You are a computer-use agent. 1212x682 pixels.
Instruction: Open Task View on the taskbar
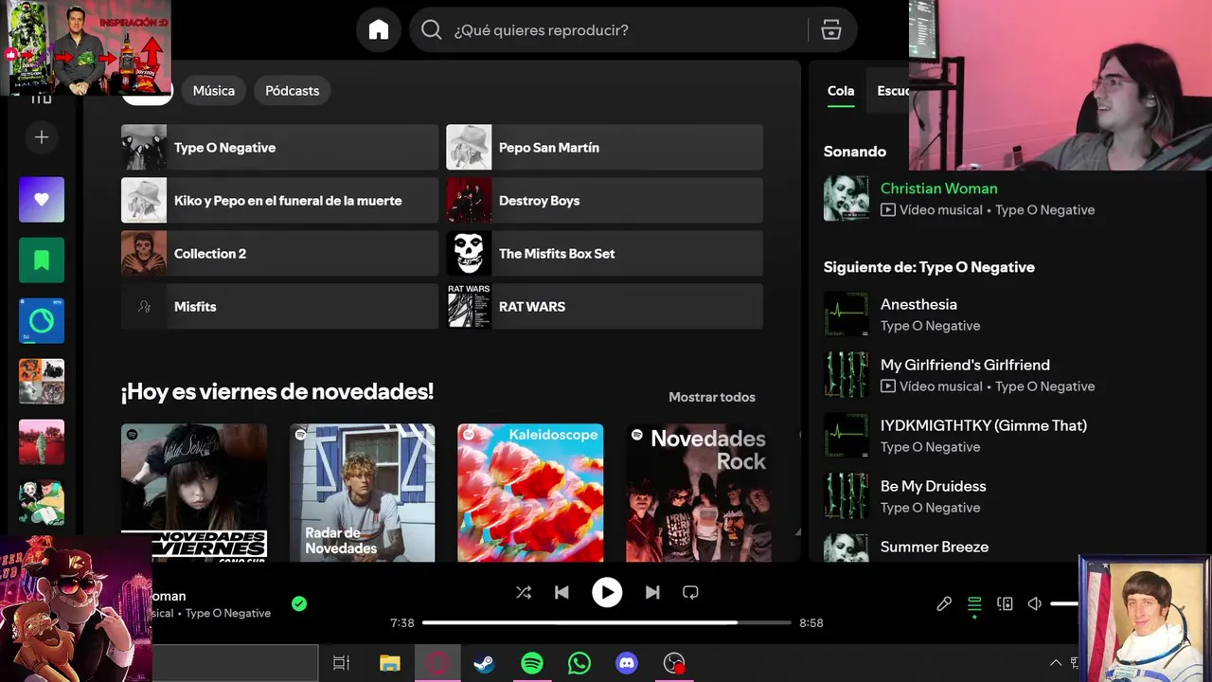[342, 663]
